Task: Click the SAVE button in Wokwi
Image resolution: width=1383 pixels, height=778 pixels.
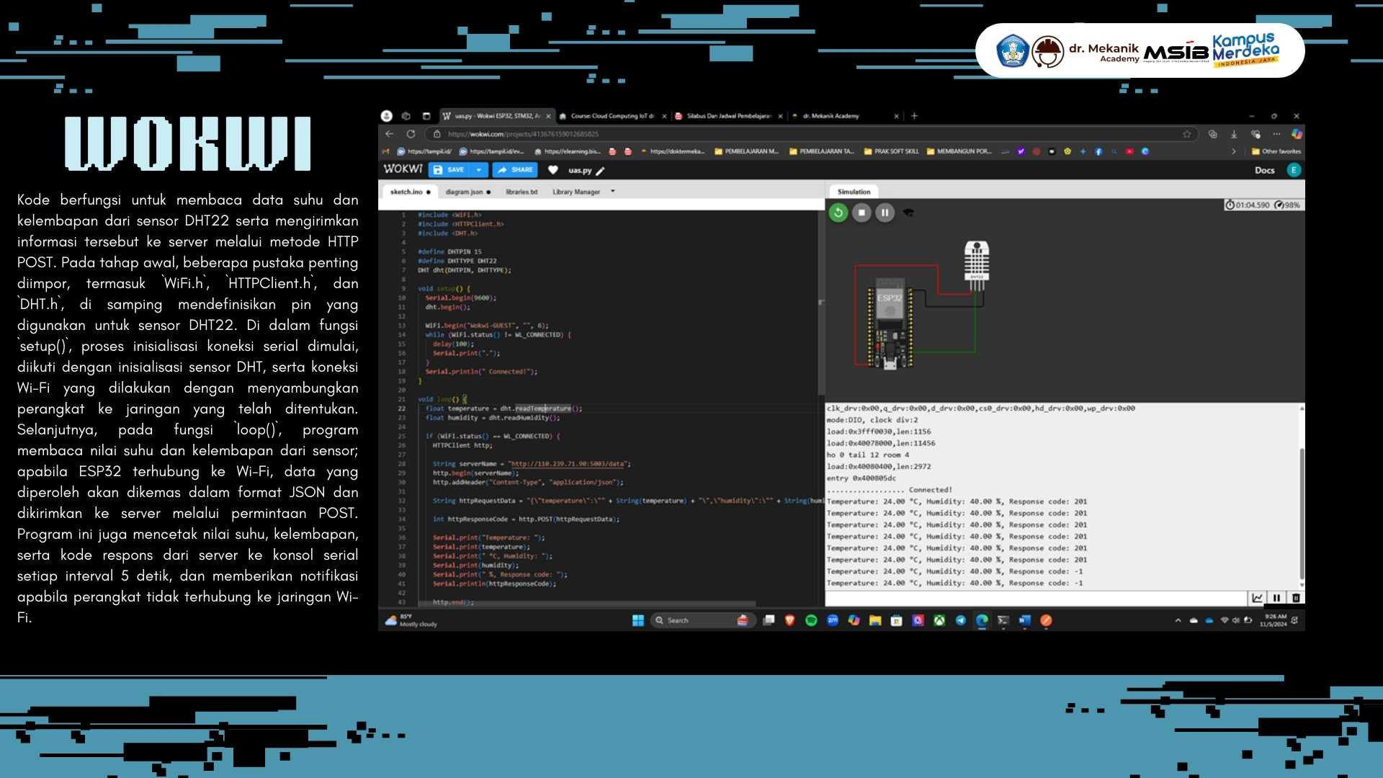Action: click(x=449, y=170)
